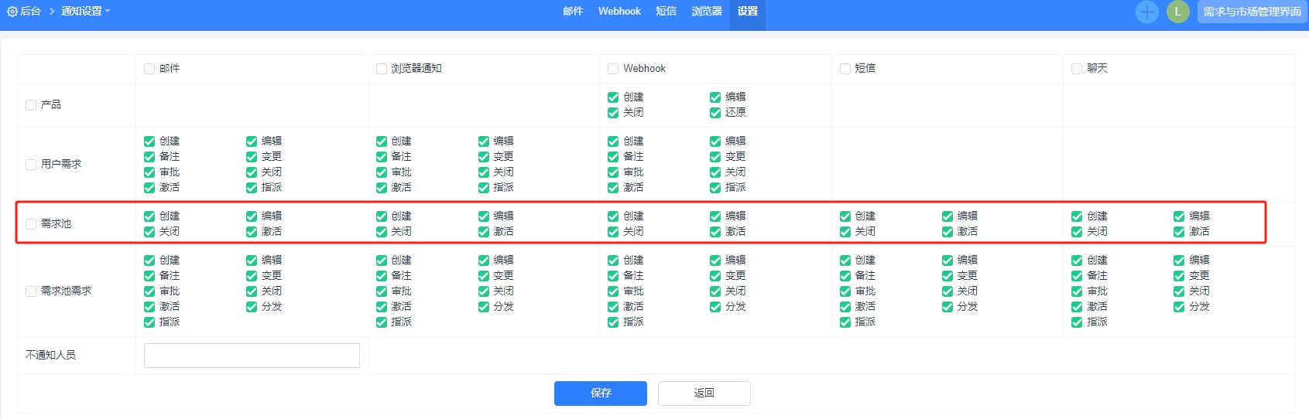This screenshot has width=1309, height=419.
Task: Check the 聊天 column header checkbox
Action: (x=1077, y=69)
